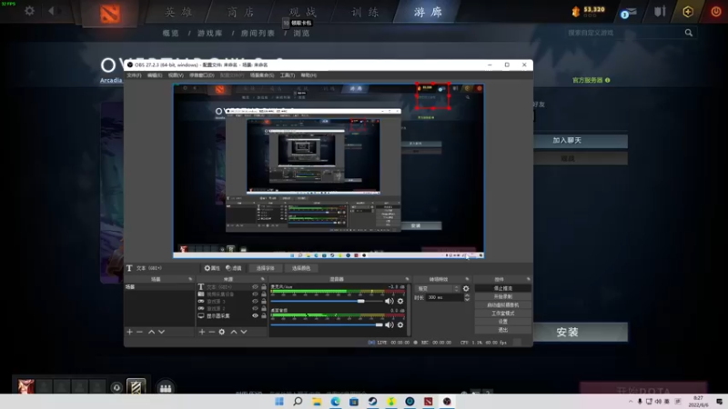This screenshot has height=409, width=728.
Task: Click the custom game search magnifier
Action: tap(689, 33)
